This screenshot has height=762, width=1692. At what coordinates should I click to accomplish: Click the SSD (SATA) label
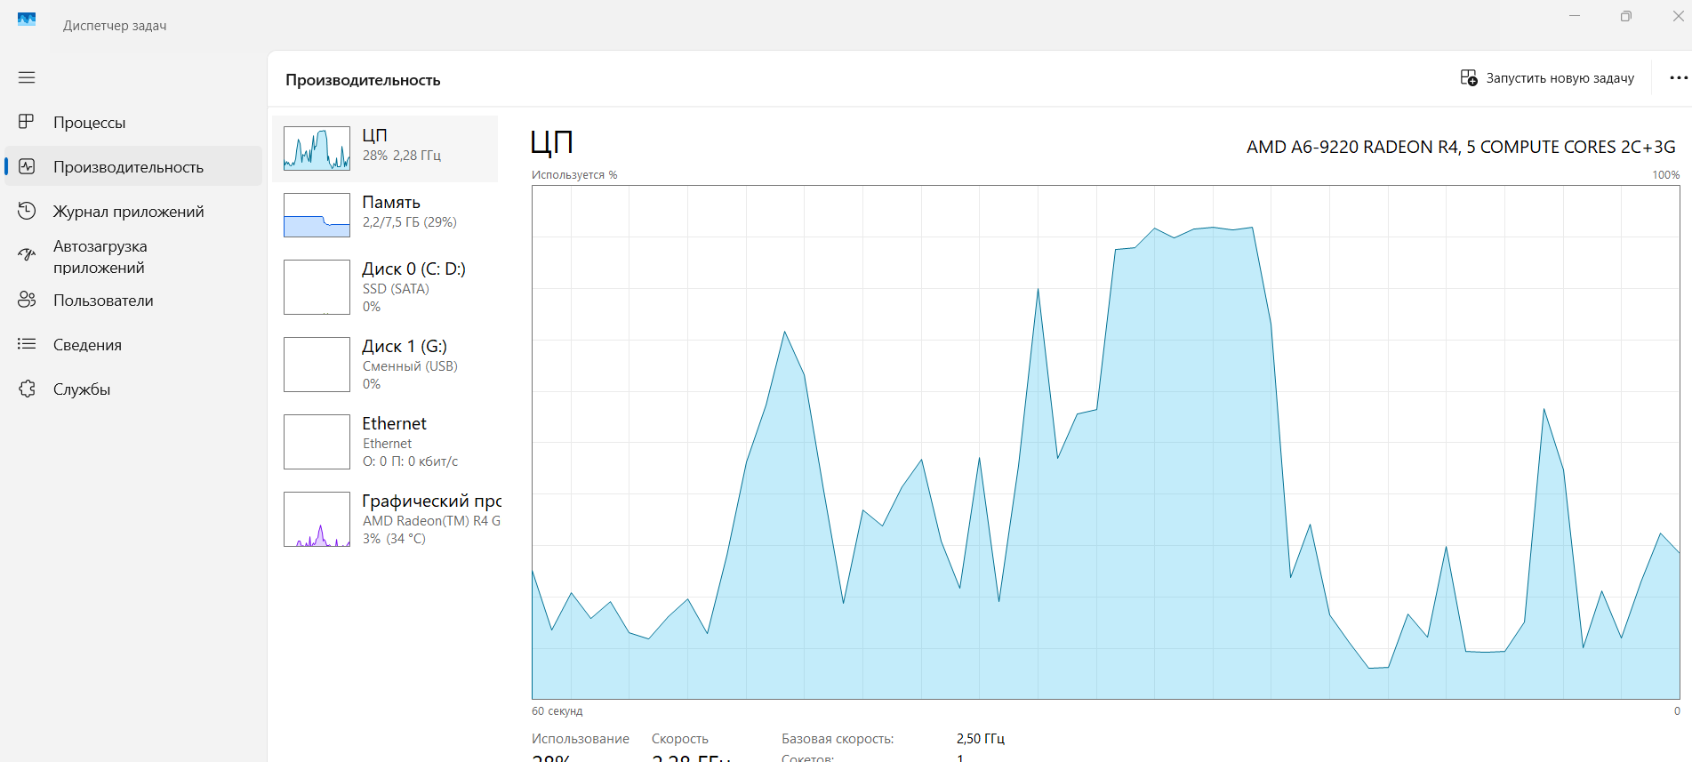tap(396, 289)
